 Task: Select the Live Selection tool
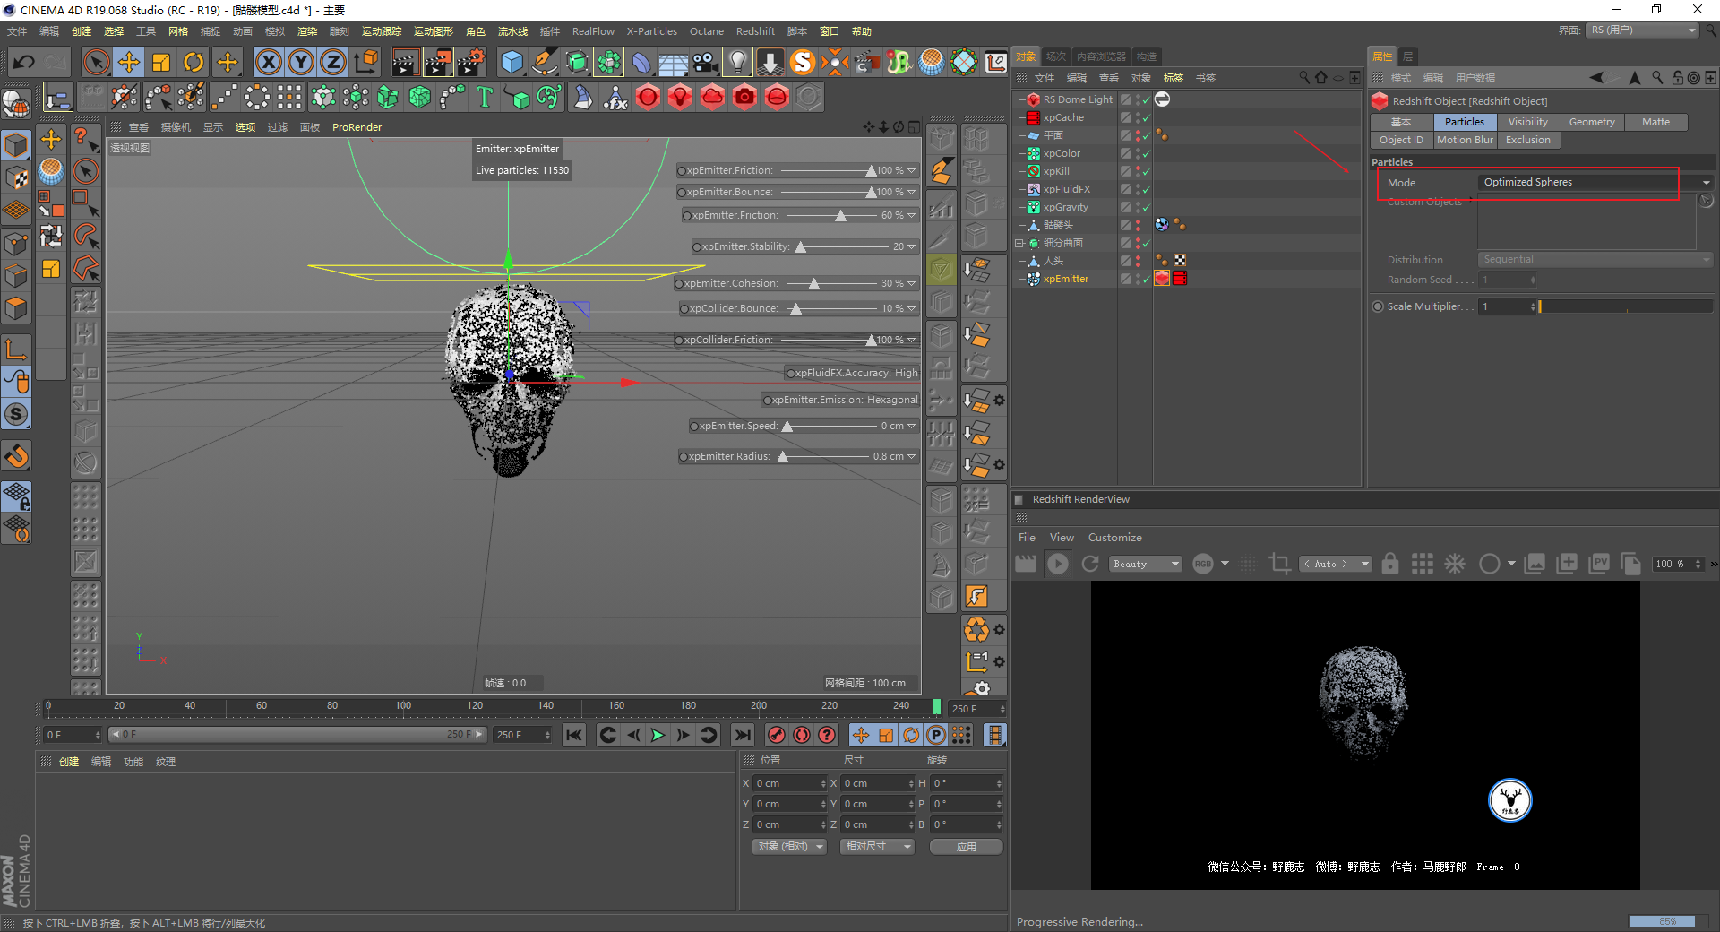(96, 62)
